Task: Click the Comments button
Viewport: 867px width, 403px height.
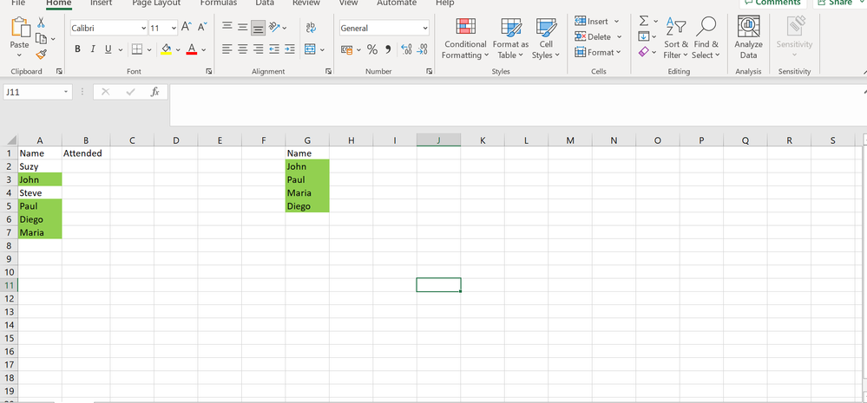Action: 772,3
